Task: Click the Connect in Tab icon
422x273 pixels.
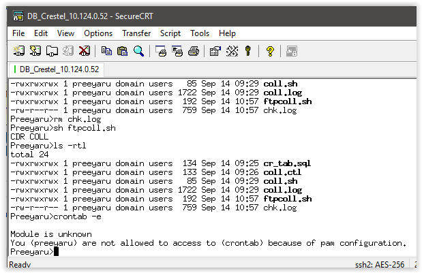Action: pos(52,50)
